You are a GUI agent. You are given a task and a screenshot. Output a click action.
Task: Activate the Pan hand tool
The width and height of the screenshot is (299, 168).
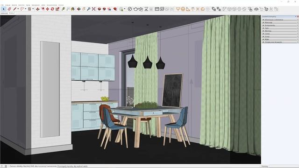click(84, 9)
